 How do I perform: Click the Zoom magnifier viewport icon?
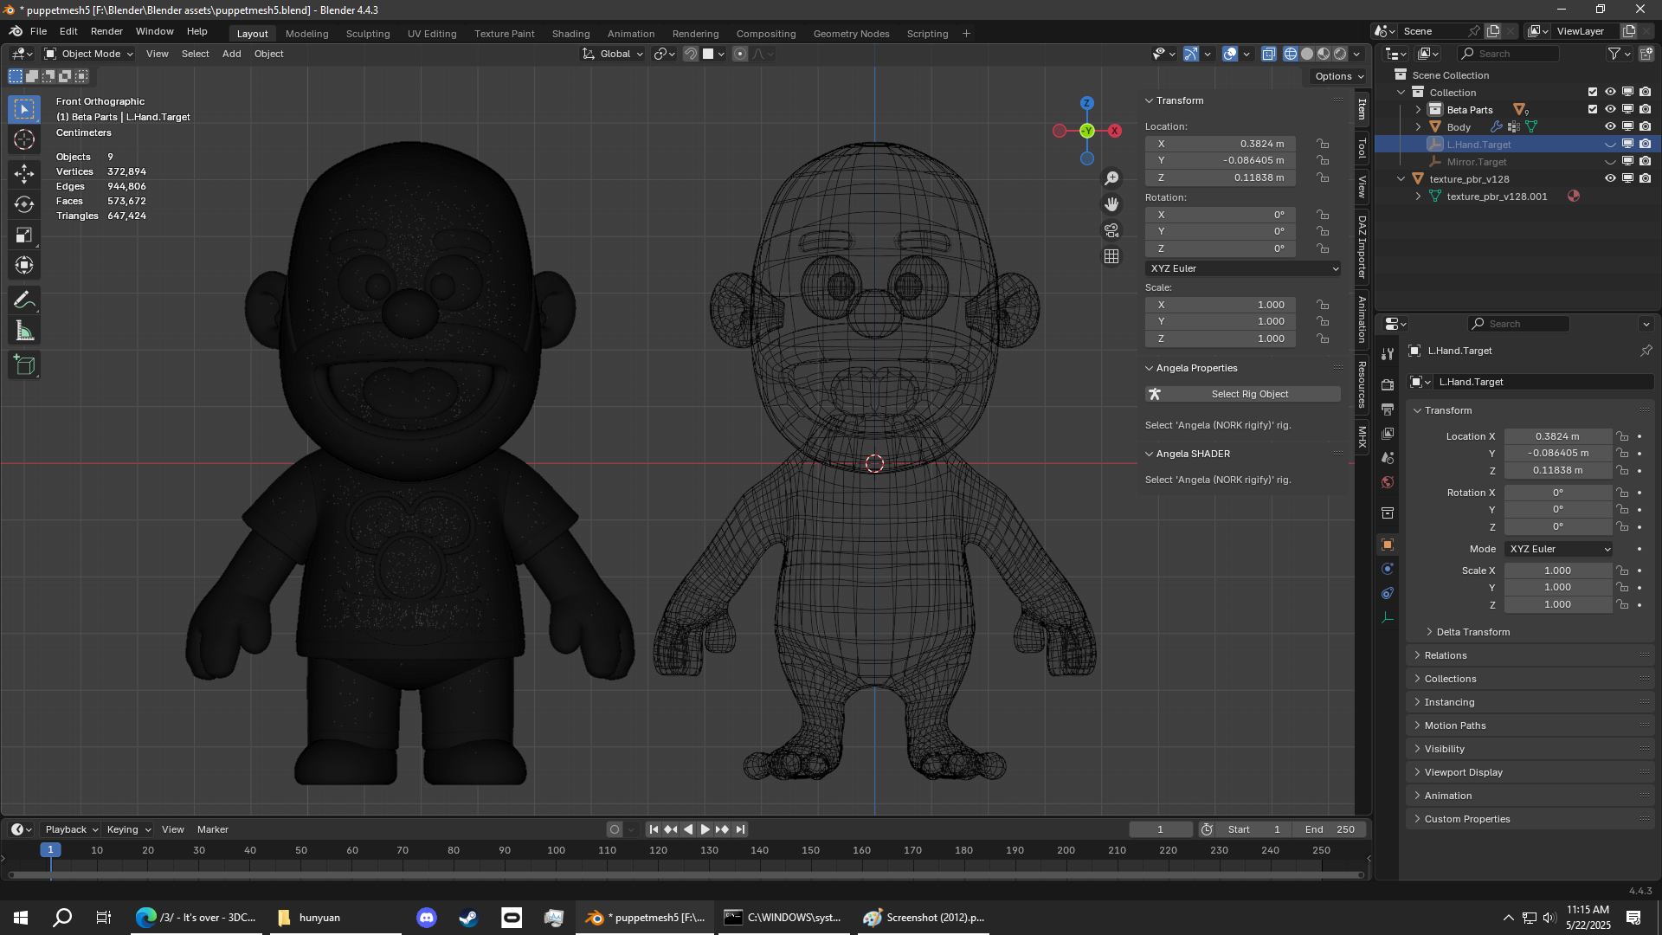point(1111,178)
